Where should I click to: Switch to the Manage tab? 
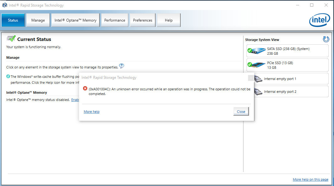[x=38, y=20]
